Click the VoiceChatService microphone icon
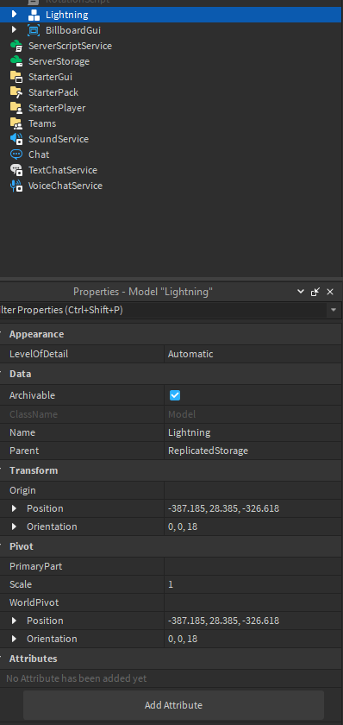Image resolution: width=343 pixels, height=725 pixels. click(x=16, y=186)
